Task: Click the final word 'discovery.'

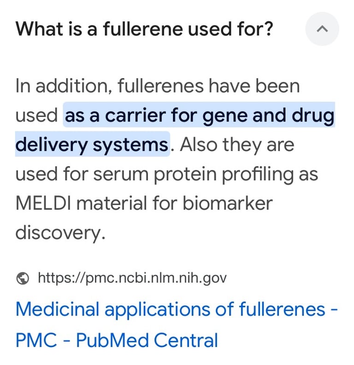Action: [60, 232]
